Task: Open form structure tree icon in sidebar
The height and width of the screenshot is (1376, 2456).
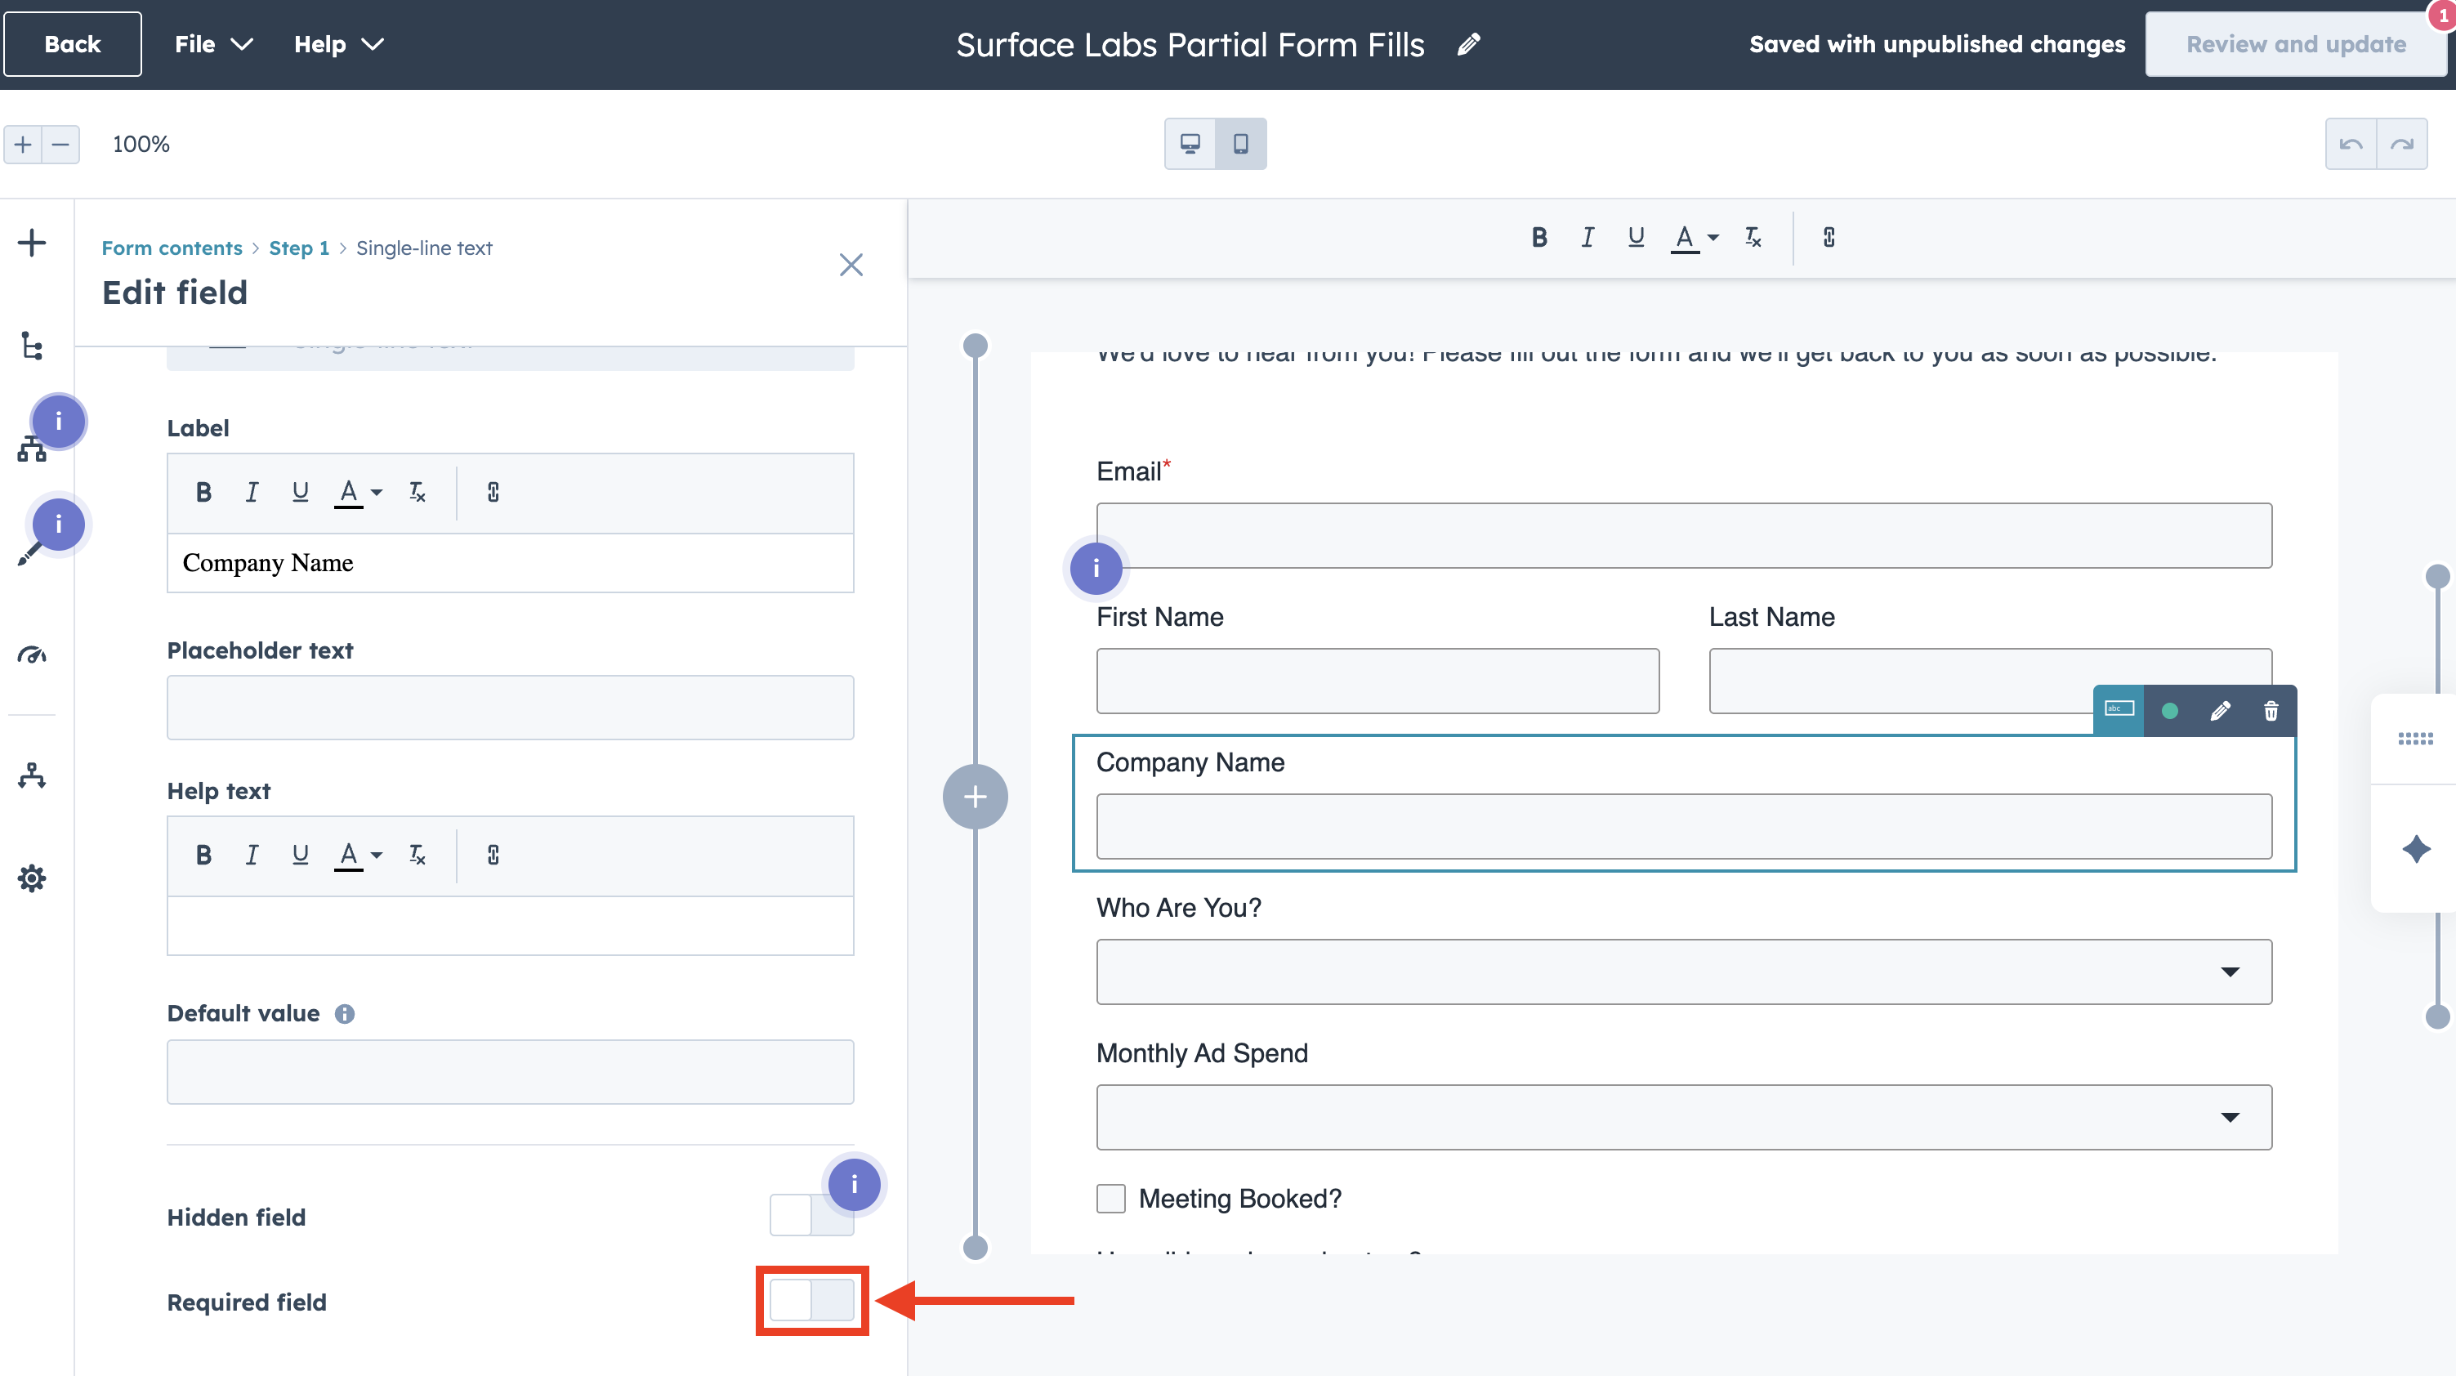Action: pyautogui.click(x=32, y=345)
